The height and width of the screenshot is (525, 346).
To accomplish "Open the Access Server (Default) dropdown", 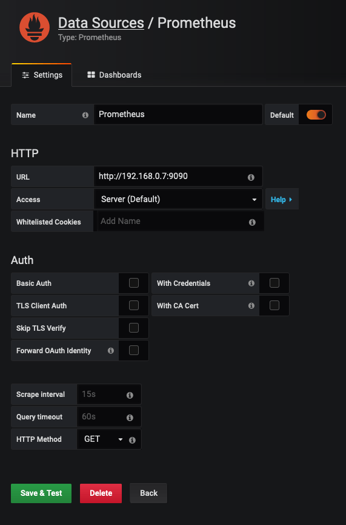I will click(178, 199).
